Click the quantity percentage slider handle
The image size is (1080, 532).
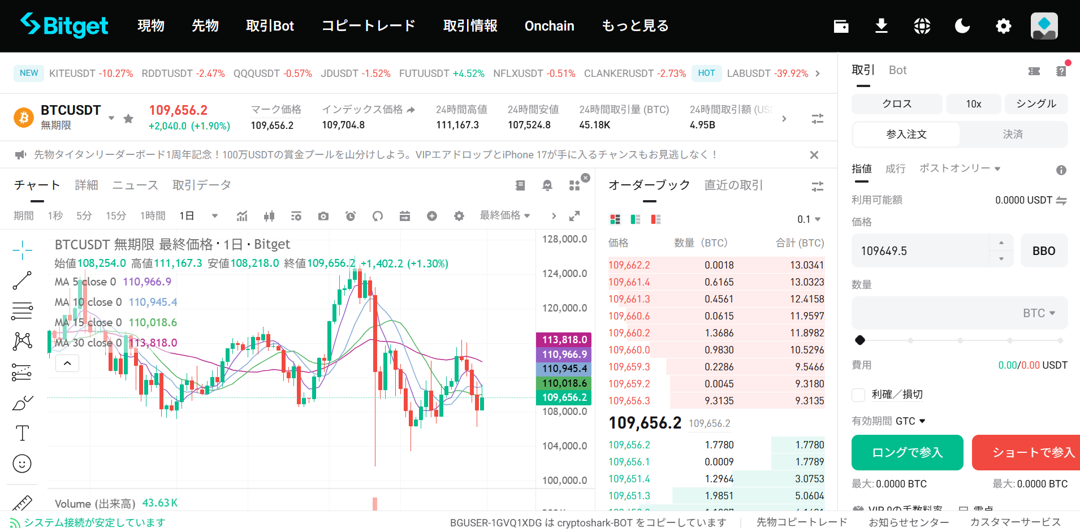coord(860,340)
